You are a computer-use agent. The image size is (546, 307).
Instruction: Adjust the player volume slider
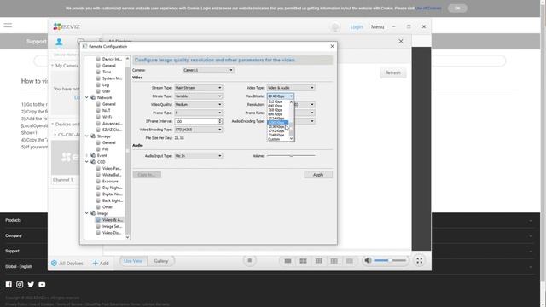(x=390, y=260)
